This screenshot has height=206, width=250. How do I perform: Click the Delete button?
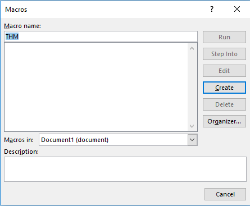[x=224, y=104]
